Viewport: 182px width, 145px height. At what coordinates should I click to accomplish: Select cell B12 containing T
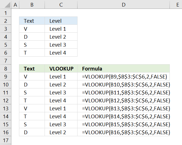pos(32,100)
